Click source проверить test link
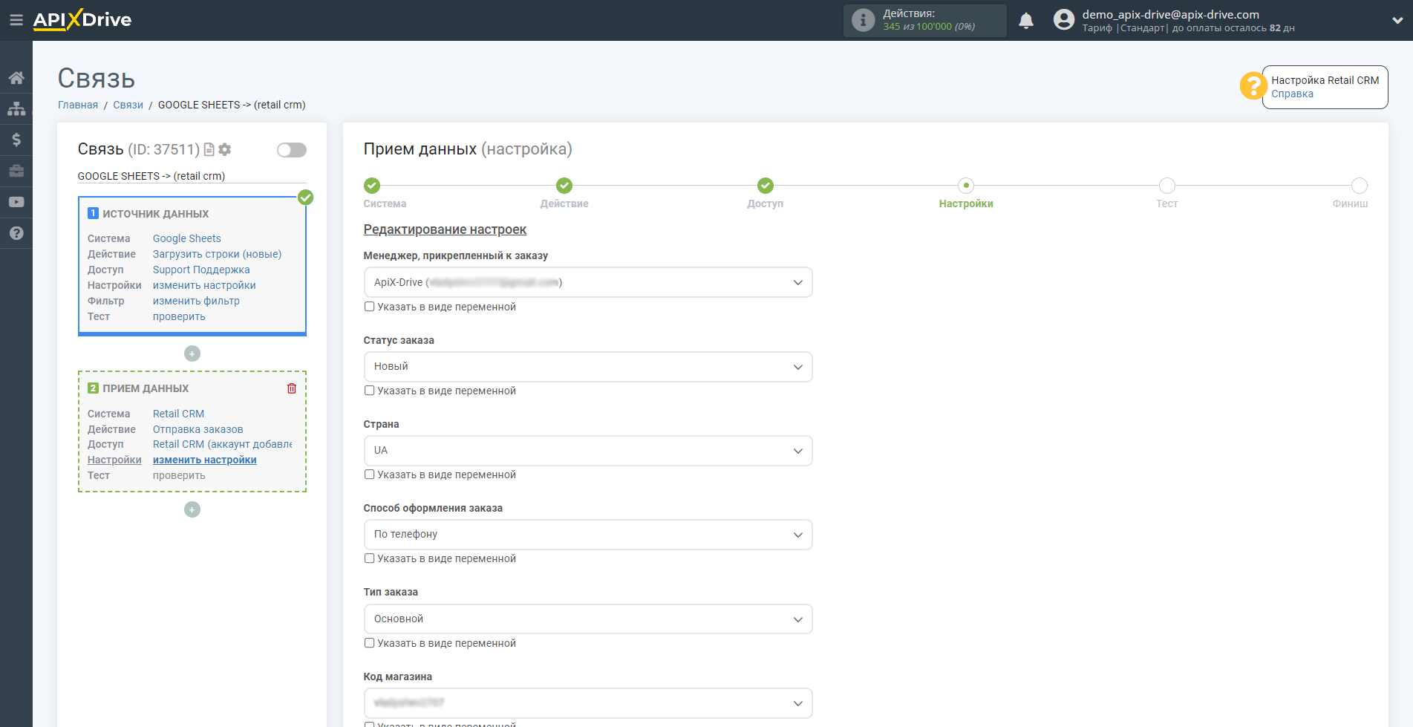This screenshot has width=1413, height=727. 179,316
